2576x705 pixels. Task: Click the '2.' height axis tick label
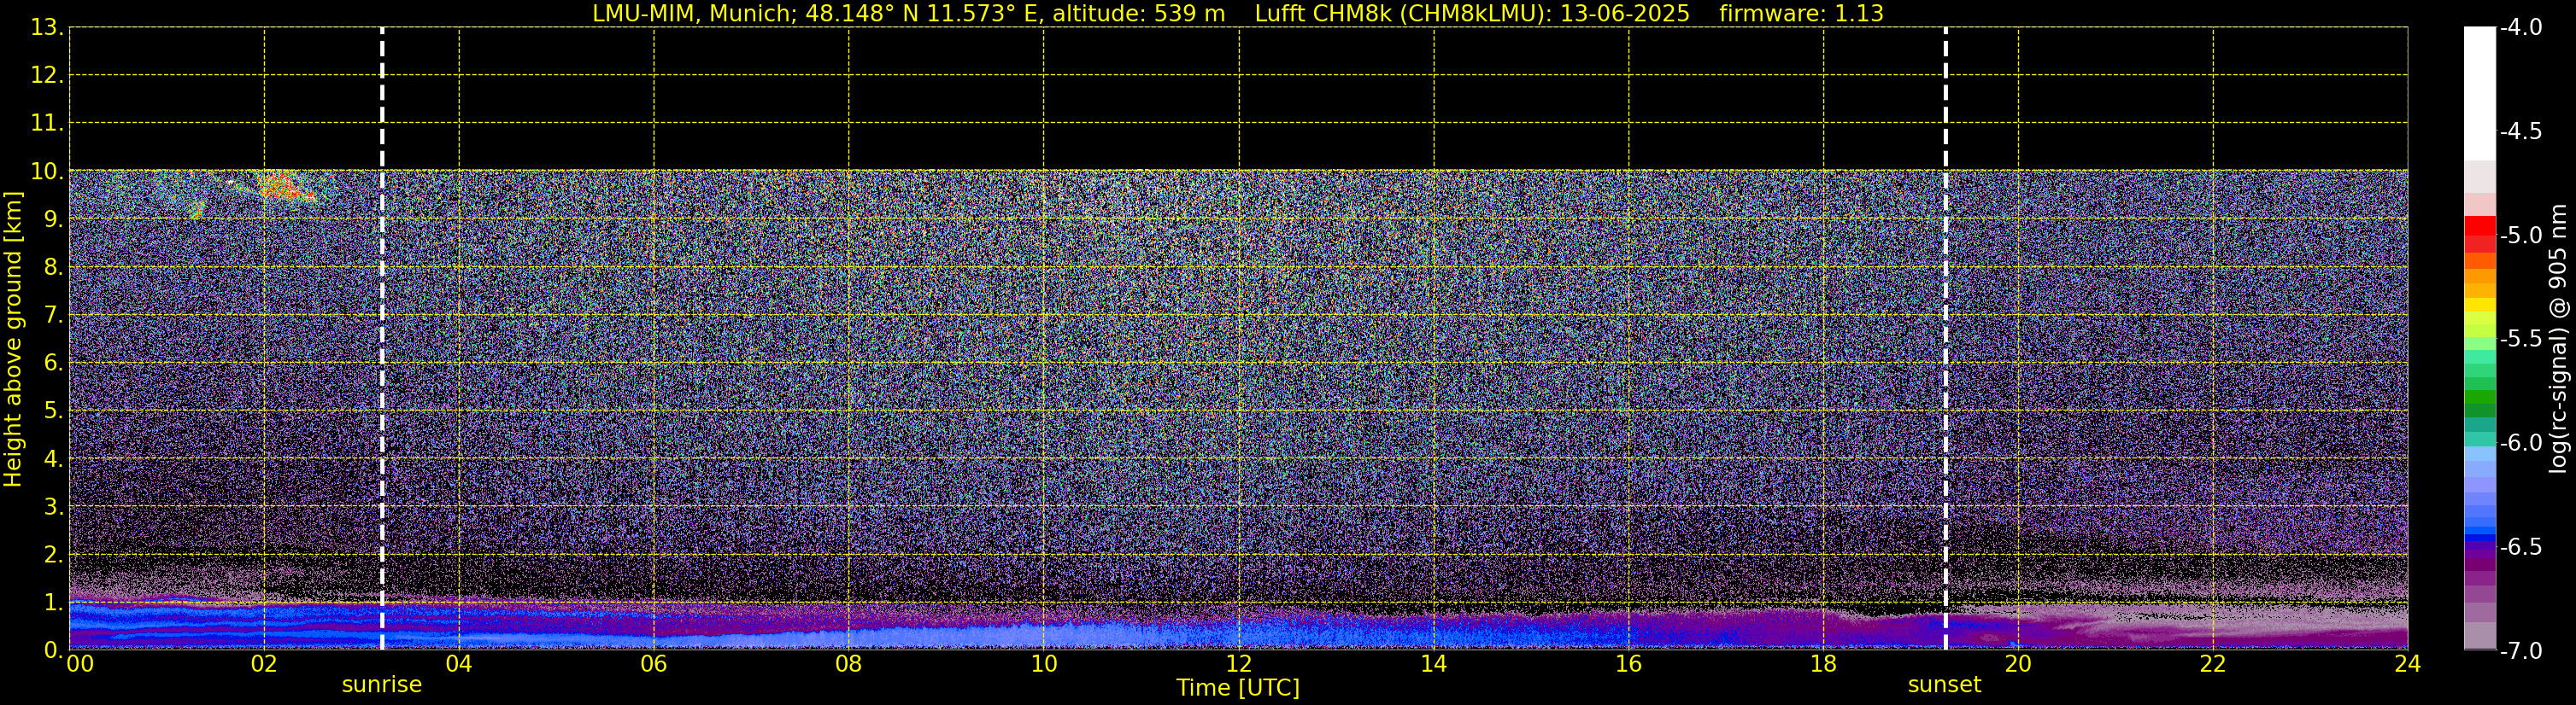53,556
